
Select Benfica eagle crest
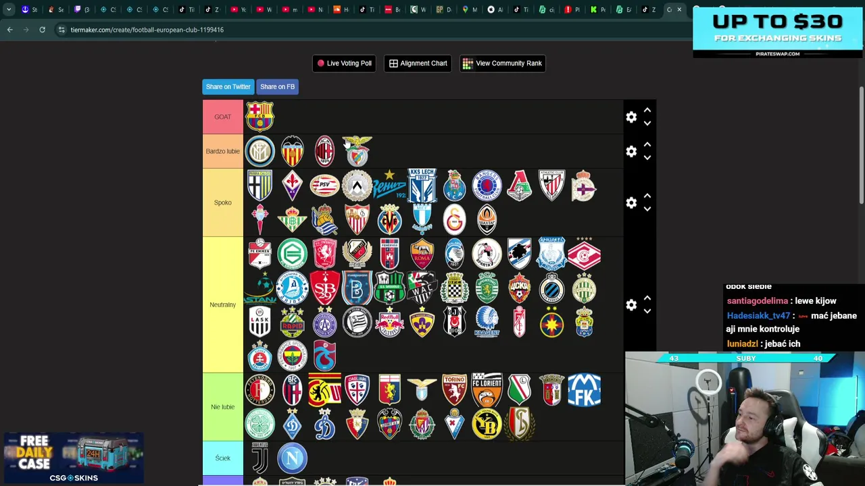(357, 151)
